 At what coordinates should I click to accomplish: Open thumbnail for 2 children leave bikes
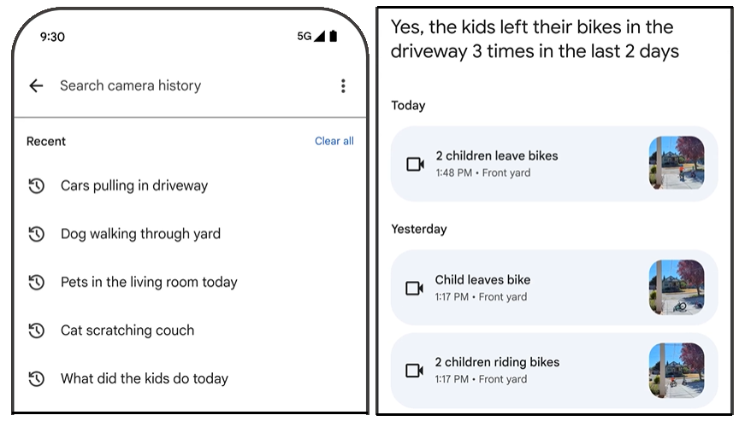677,163
